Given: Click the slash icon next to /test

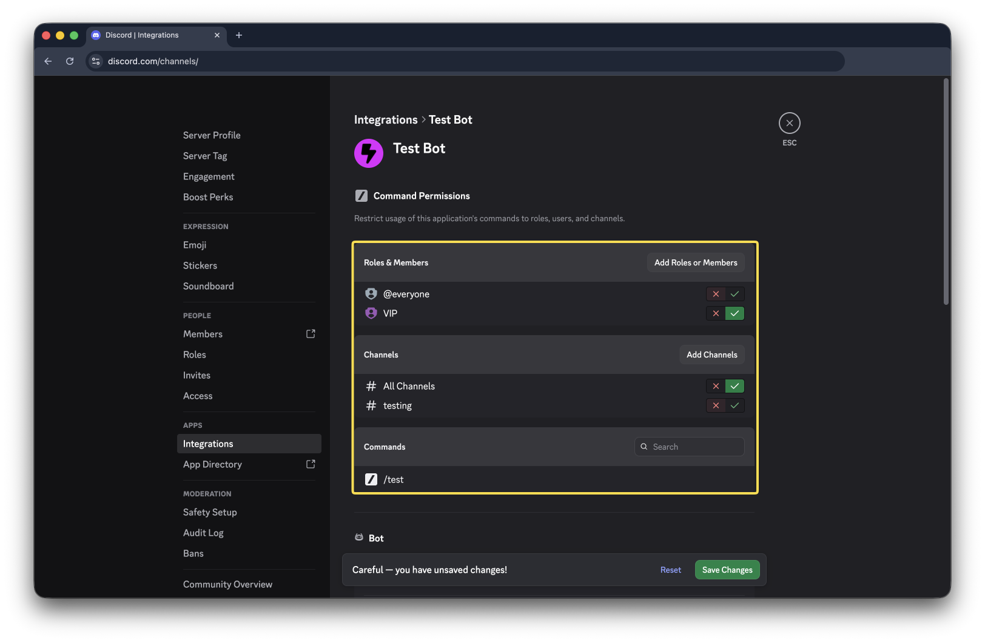Looking at the screenshot, I should point(371,479).
